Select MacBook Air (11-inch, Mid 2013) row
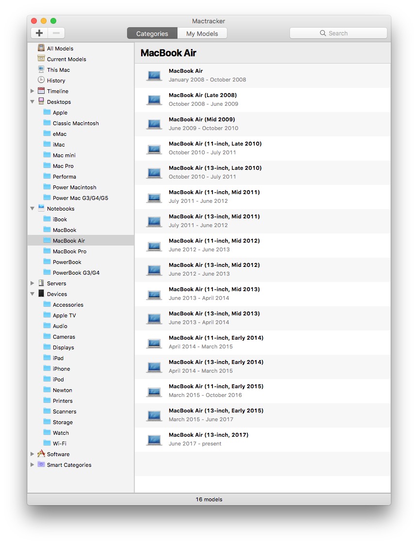 (262, 294)
